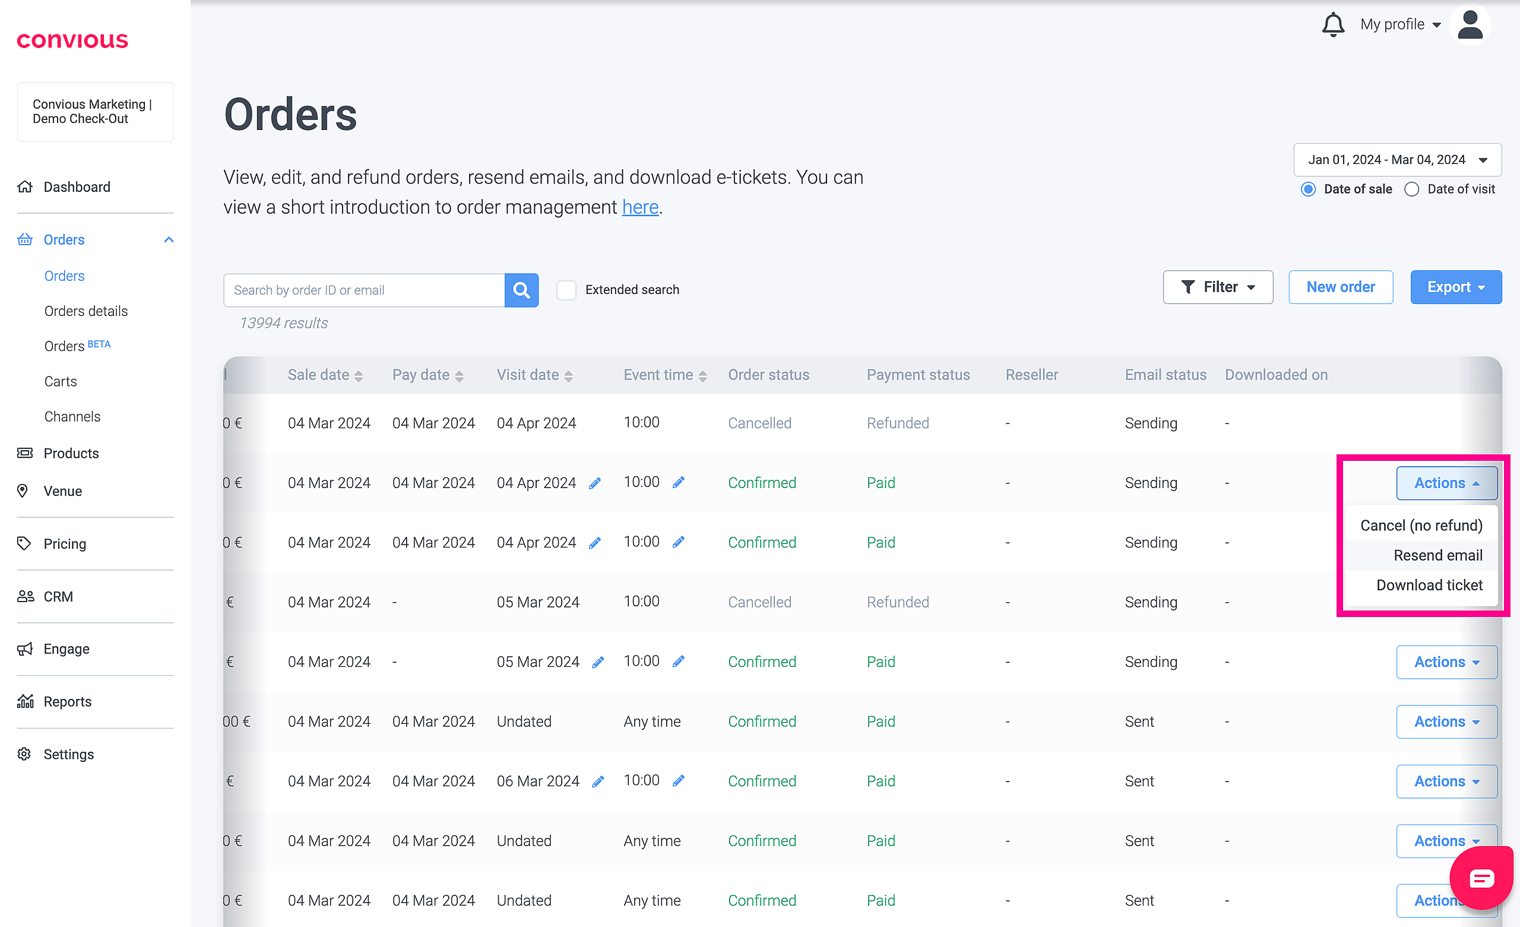1520x927 pixels.
Task: Click the Convious Marketing account selector
Action: point(95,112)
